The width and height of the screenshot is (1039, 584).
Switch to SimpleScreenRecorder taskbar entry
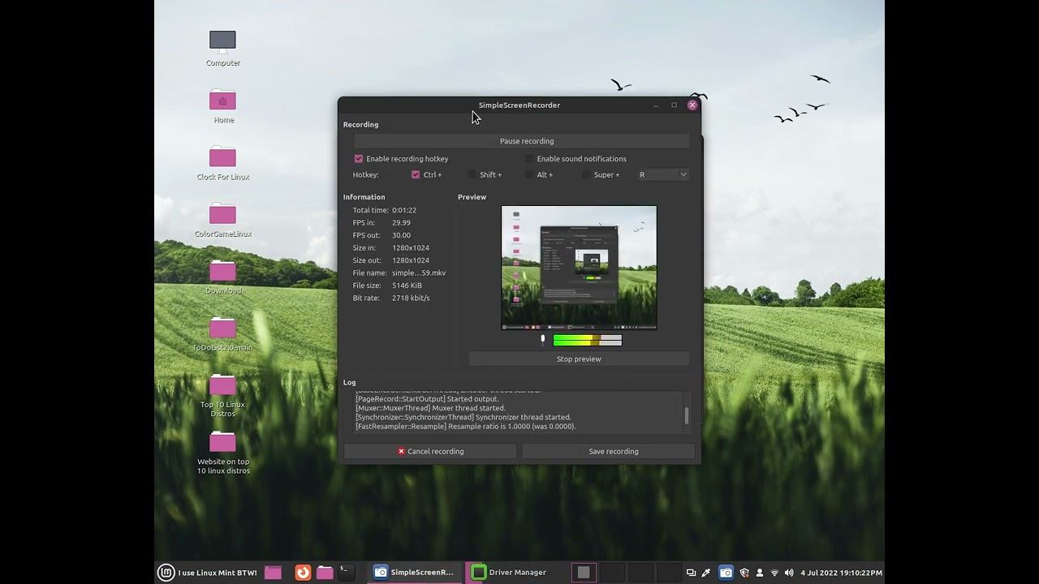click(413, 572)
